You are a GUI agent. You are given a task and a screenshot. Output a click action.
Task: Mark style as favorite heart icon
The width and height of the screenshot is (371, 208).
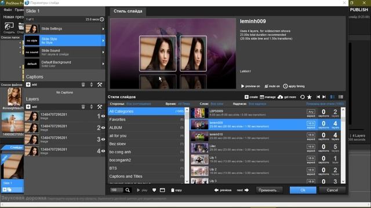click(x=154, y=190)
